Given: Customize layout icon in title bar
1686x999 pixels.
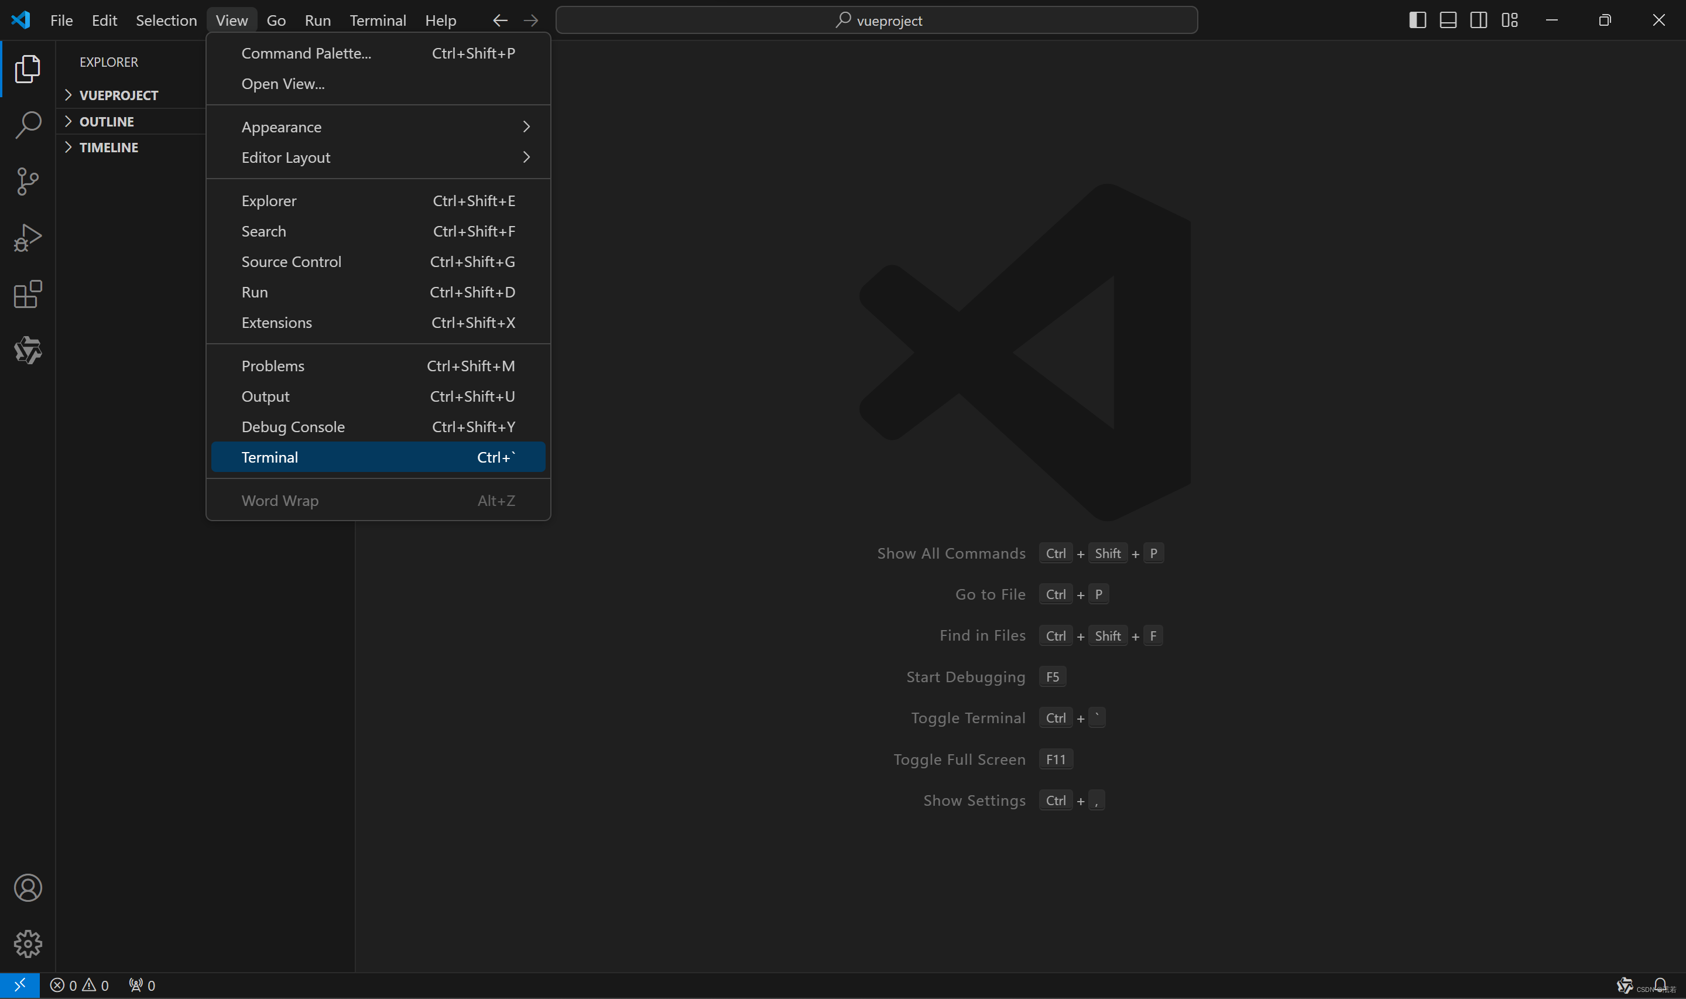Looking at the screenshot, I should click(1509, 20).
